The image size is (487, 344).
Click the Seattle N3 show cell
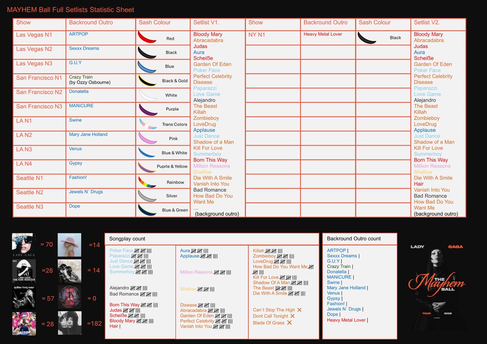pyautogui.click(x=39, y=210)
